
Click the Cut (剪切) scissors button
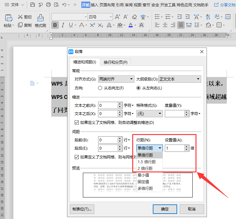coord(25,17)
